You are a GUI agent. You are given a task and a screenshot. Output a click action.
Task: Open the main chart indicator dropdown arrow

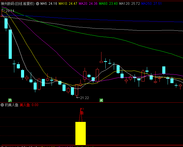point(38,4)
